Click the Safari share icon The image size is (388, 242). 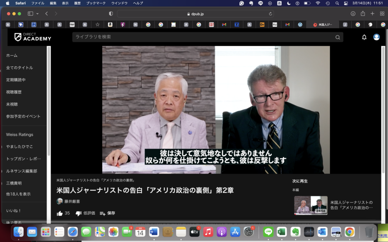[363, 14]
